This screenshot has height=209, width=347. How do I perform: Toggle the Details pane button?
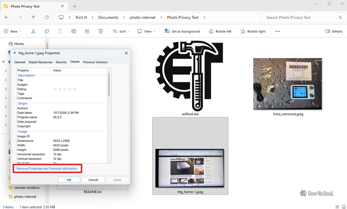(x=334, y=31)
